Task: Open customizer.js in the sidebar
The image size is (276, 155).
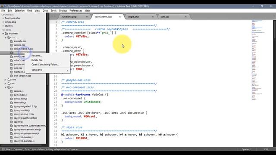Action: [21, 95]
